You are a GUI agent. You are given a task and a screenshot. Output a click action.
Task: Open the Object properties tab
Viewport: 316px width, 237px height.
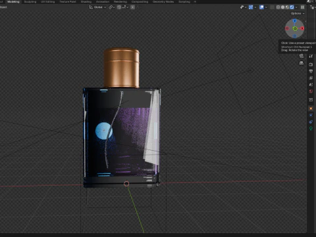point(311,109)
